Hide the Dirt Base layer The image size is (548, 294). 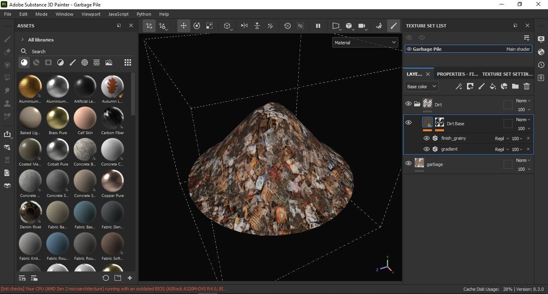(408, 123)
